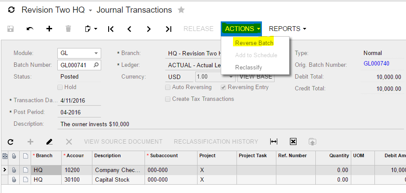Click the grid Delete row X icon

pyautogui.click(x=69, y=141)
